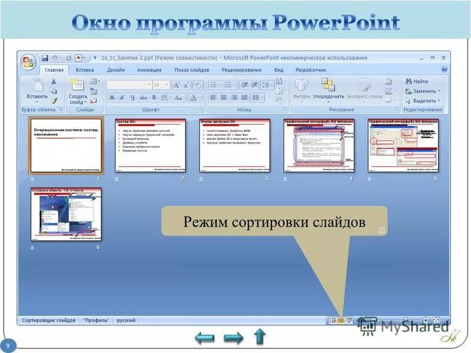This screenshot has height=353, width=471.
Task: Open the Буфер обмена dialog launcher
Action: (x=61, y=109)
